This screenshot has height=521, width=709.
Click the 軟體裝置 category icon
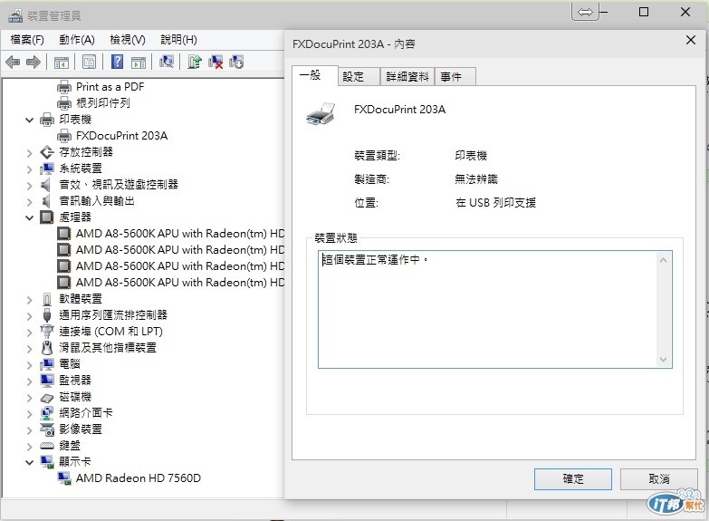click(x=47, y=299)
